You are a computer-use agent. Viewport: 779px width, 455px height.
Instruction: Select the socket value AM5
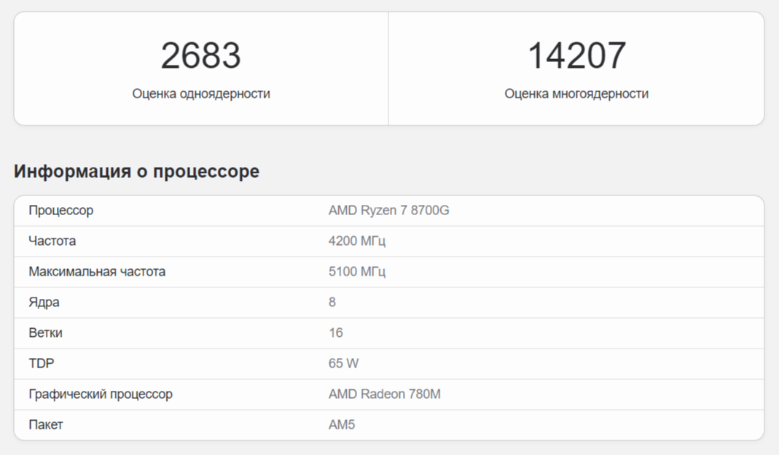[x=342, y=424]
